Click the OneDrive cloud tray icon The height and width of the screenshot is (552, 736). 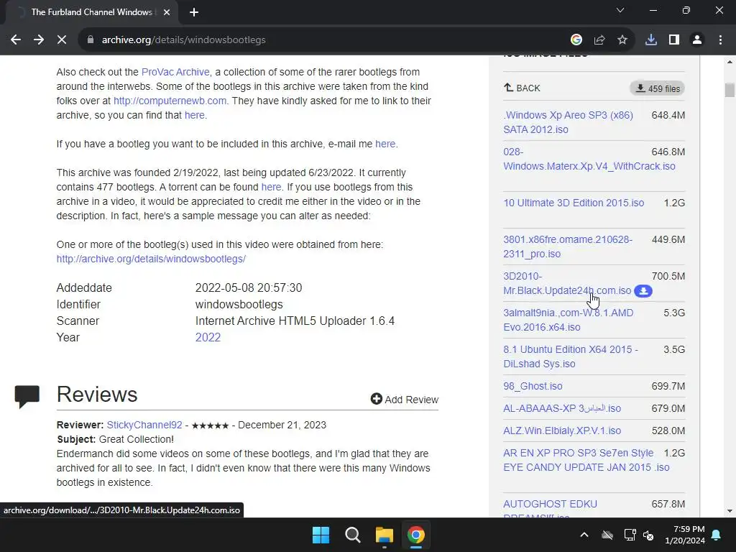(x=607, y=535)
